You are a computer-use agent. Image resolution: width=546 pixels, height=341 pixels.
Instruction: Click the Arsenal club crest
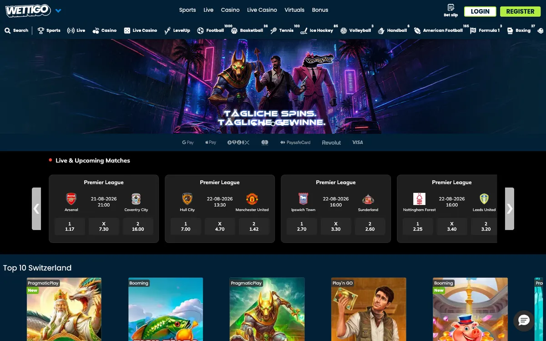pyautogui.click(x=71, y=199)
